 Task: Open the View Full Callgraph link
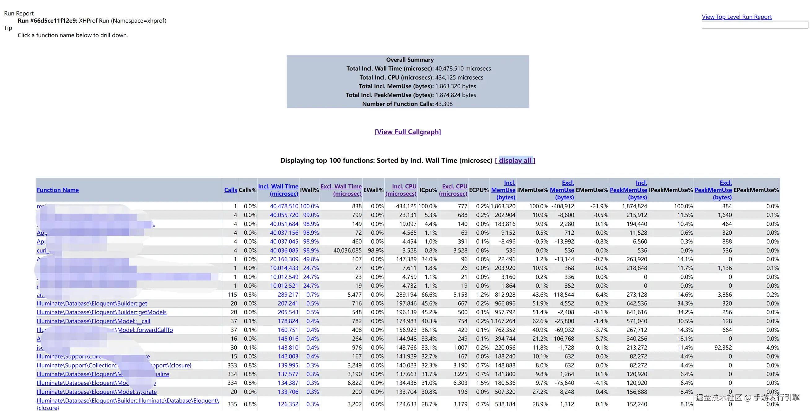click(408, 132)
